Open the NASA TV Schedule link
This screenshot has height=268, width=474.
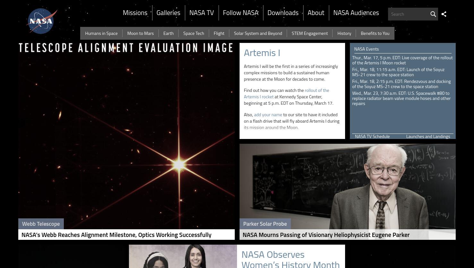[x=372, y=136]
